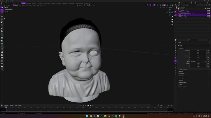211x118 pixels.
Task: Click the Blender icon in Windows taskbar
Action: 123,116
